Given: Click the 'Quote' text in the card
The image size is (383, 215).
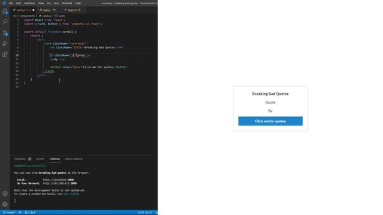Looking at the screenshot, I should point(270,102).
